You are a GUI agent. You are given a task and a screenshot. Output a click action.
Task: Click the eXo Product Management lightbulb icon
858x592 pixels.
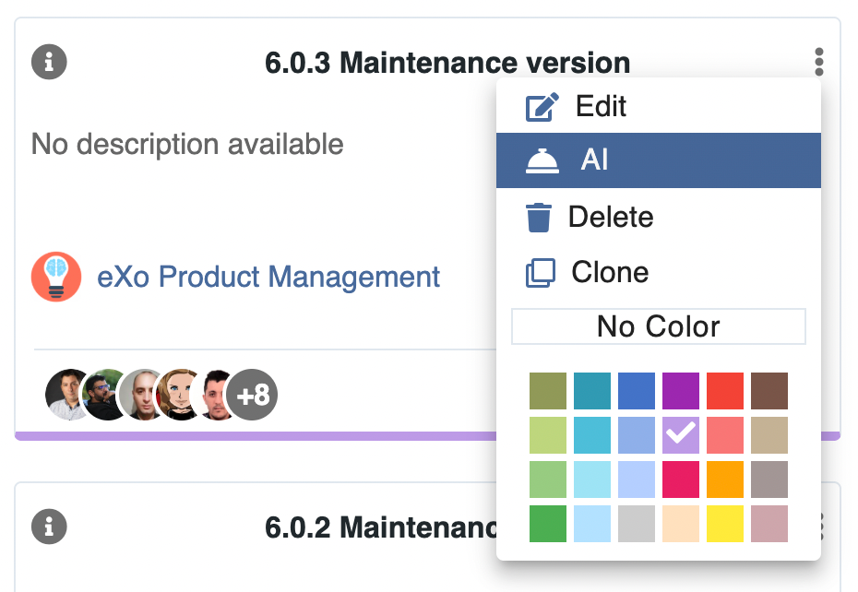pos(56,277)
